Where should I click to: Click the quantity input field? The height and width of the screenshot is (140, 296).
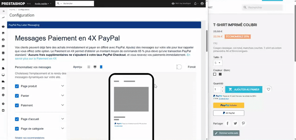pos(217,89)
